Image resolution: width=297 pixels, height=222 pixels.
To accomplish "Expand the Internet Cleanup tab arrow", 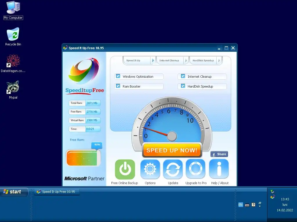I will (x=186, y=60).
